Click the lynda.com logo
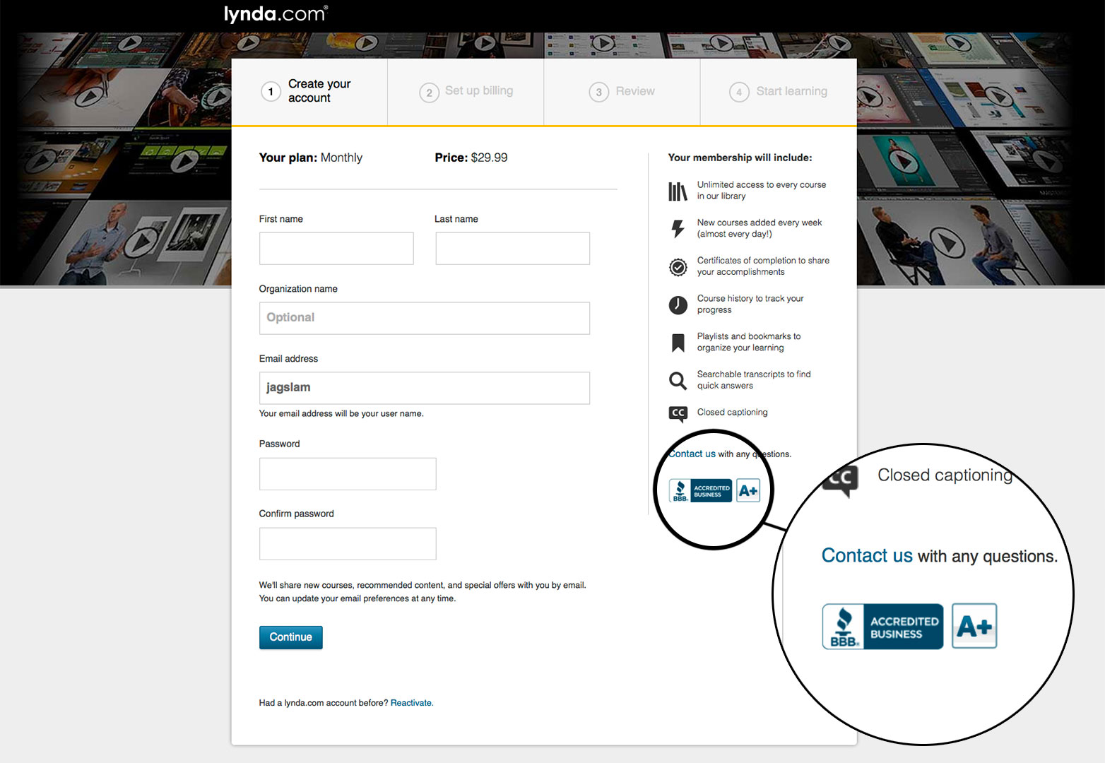The width and height of the screenshot is (1105, 763). point(276,14)
